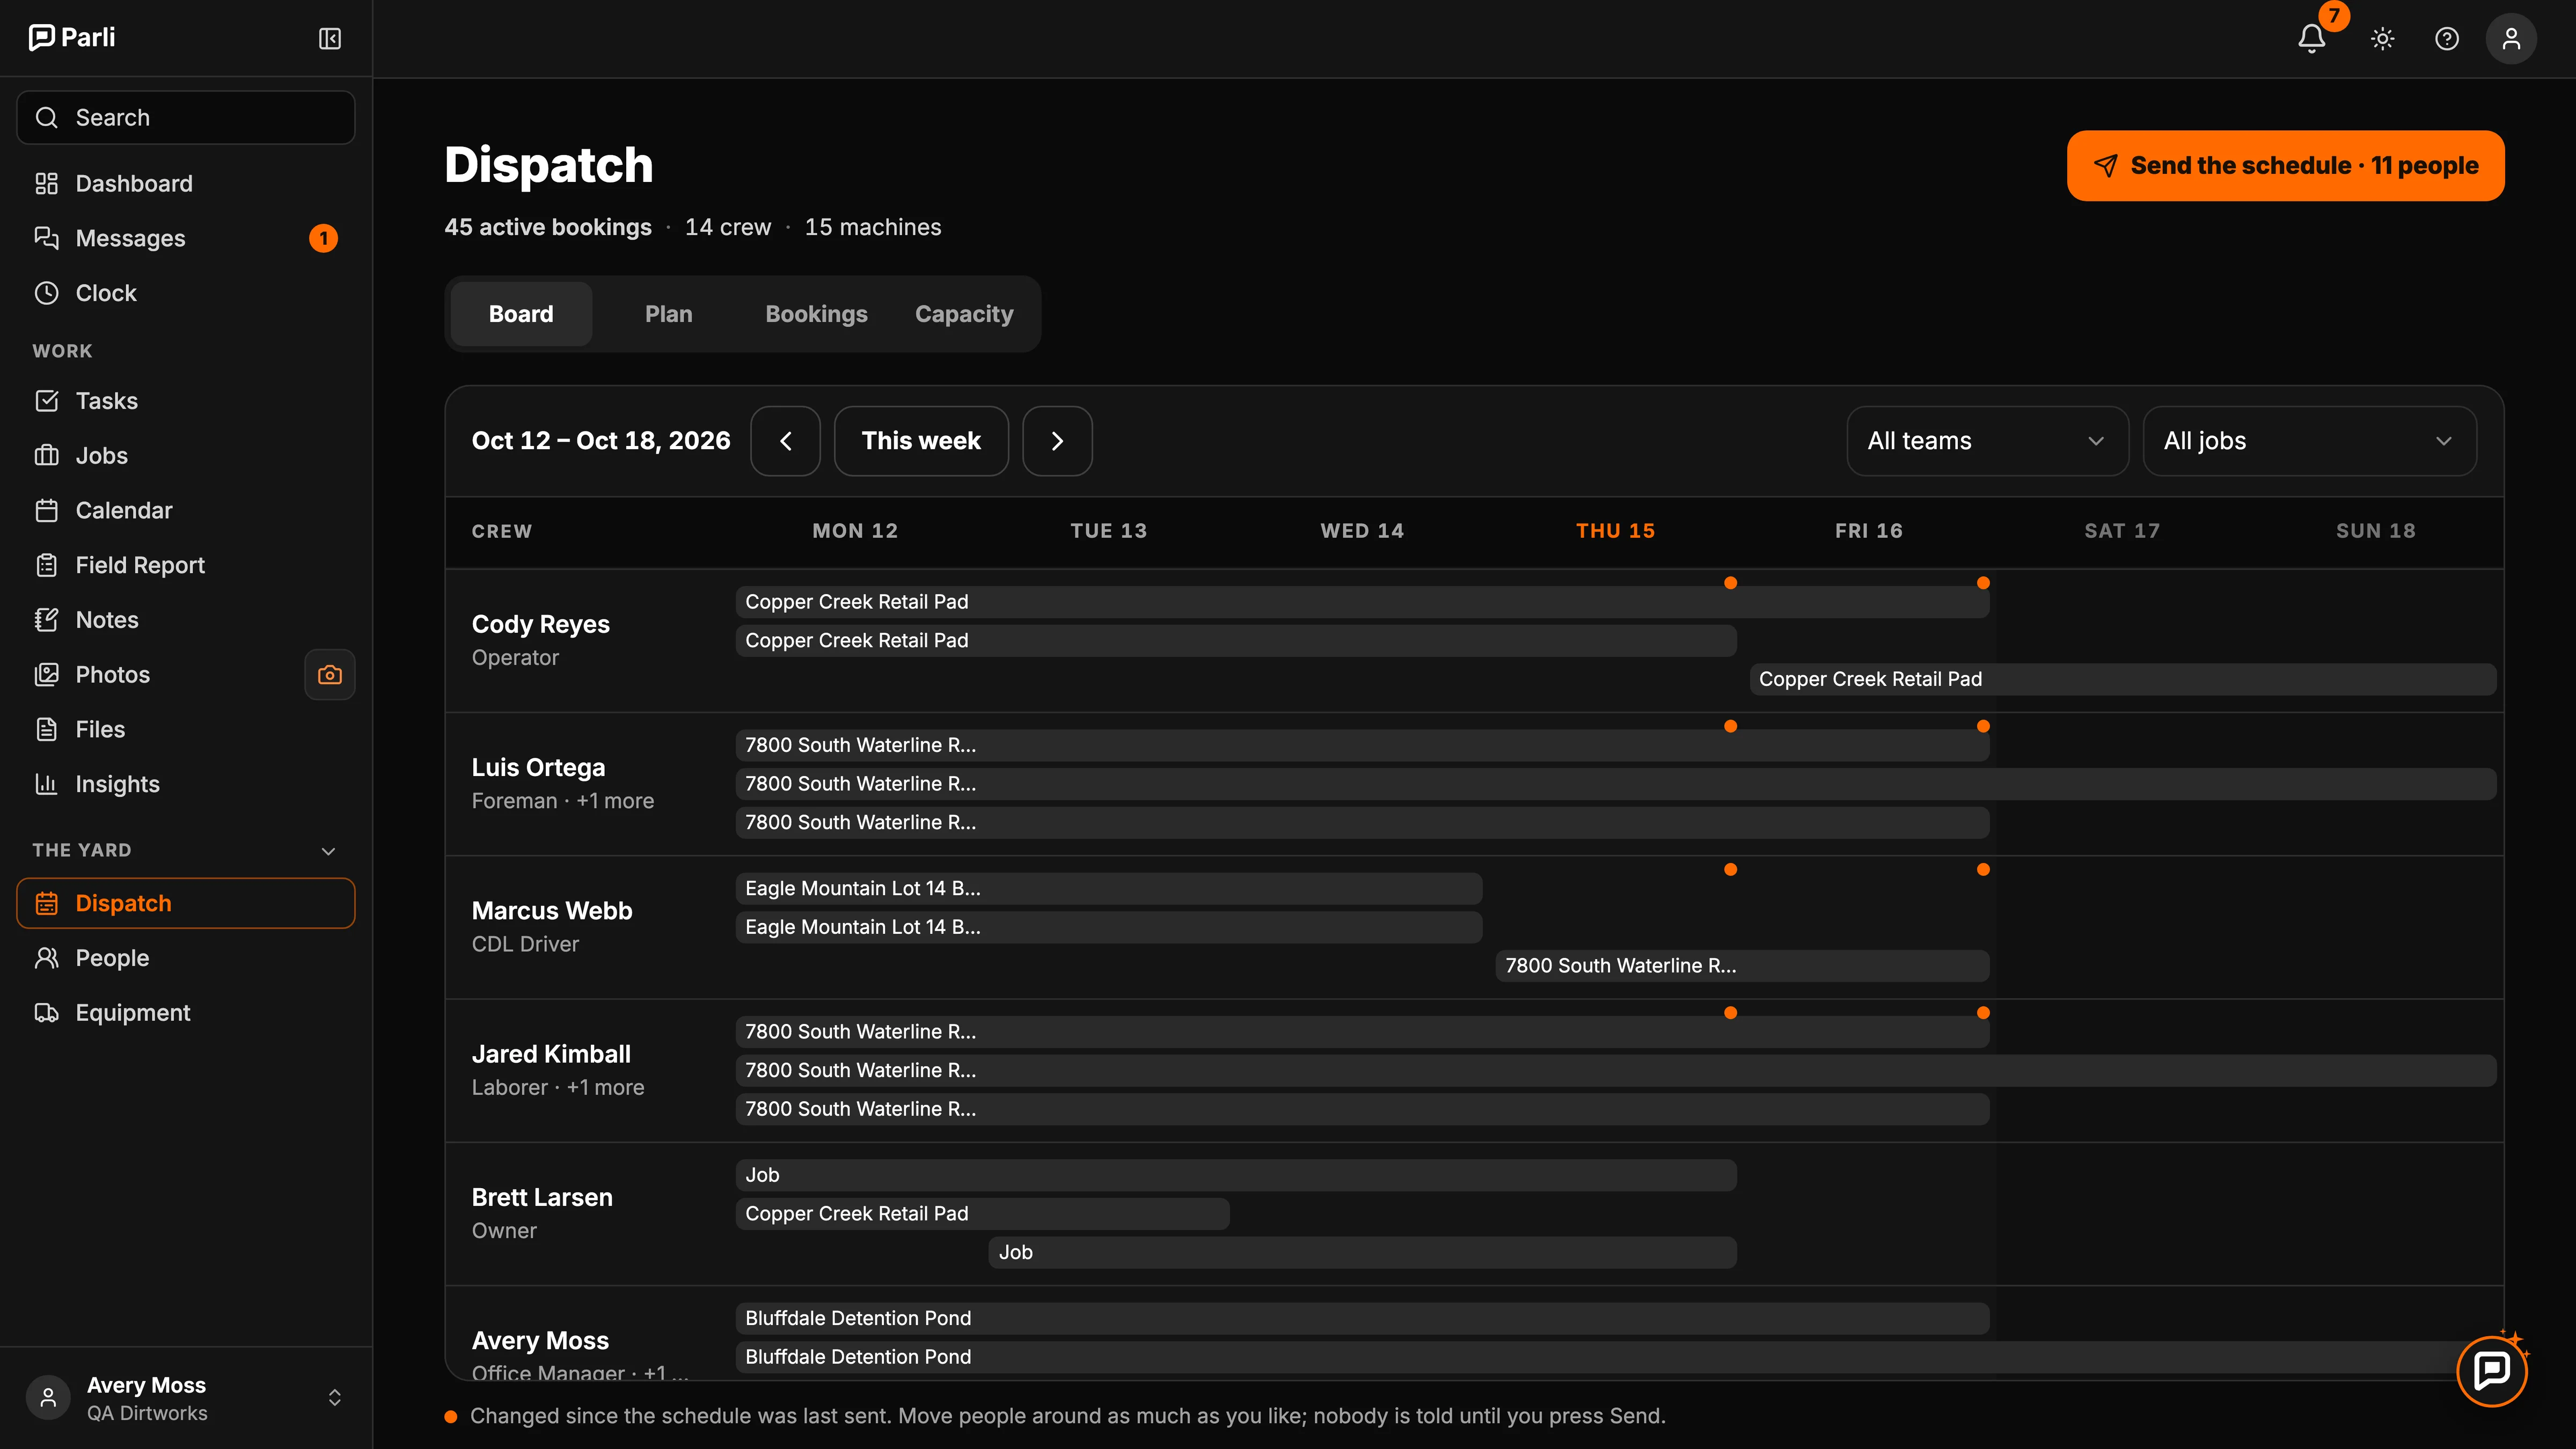Open Notes in sidebar
This screenshot has width=2576, height=1449.
click(186, 620)
